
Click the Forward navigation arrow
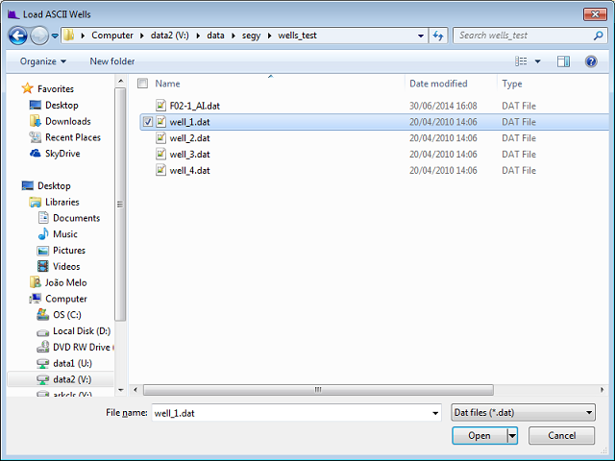[39, 36]
